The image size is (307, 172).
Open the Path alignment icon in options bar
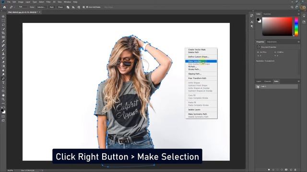(x=73, y=7)
